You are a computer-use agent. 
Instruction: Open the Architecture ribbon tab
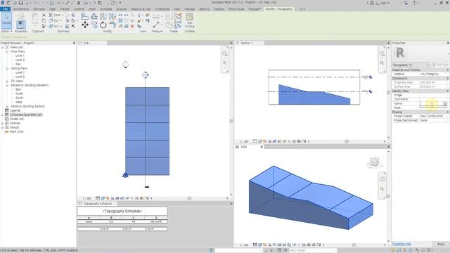[x=21, y=9]
